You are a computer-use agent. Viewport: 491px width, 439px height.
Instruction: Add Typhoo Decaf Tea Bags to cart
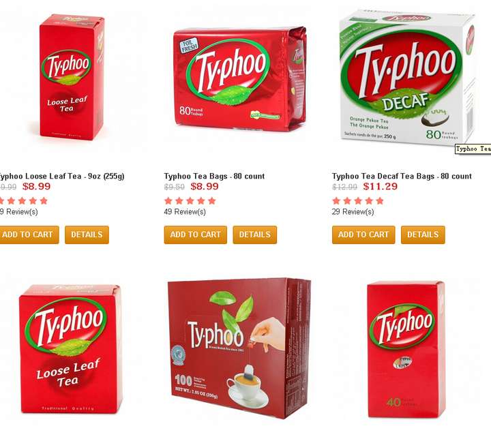pyautogui.click(x=363, y=234)
